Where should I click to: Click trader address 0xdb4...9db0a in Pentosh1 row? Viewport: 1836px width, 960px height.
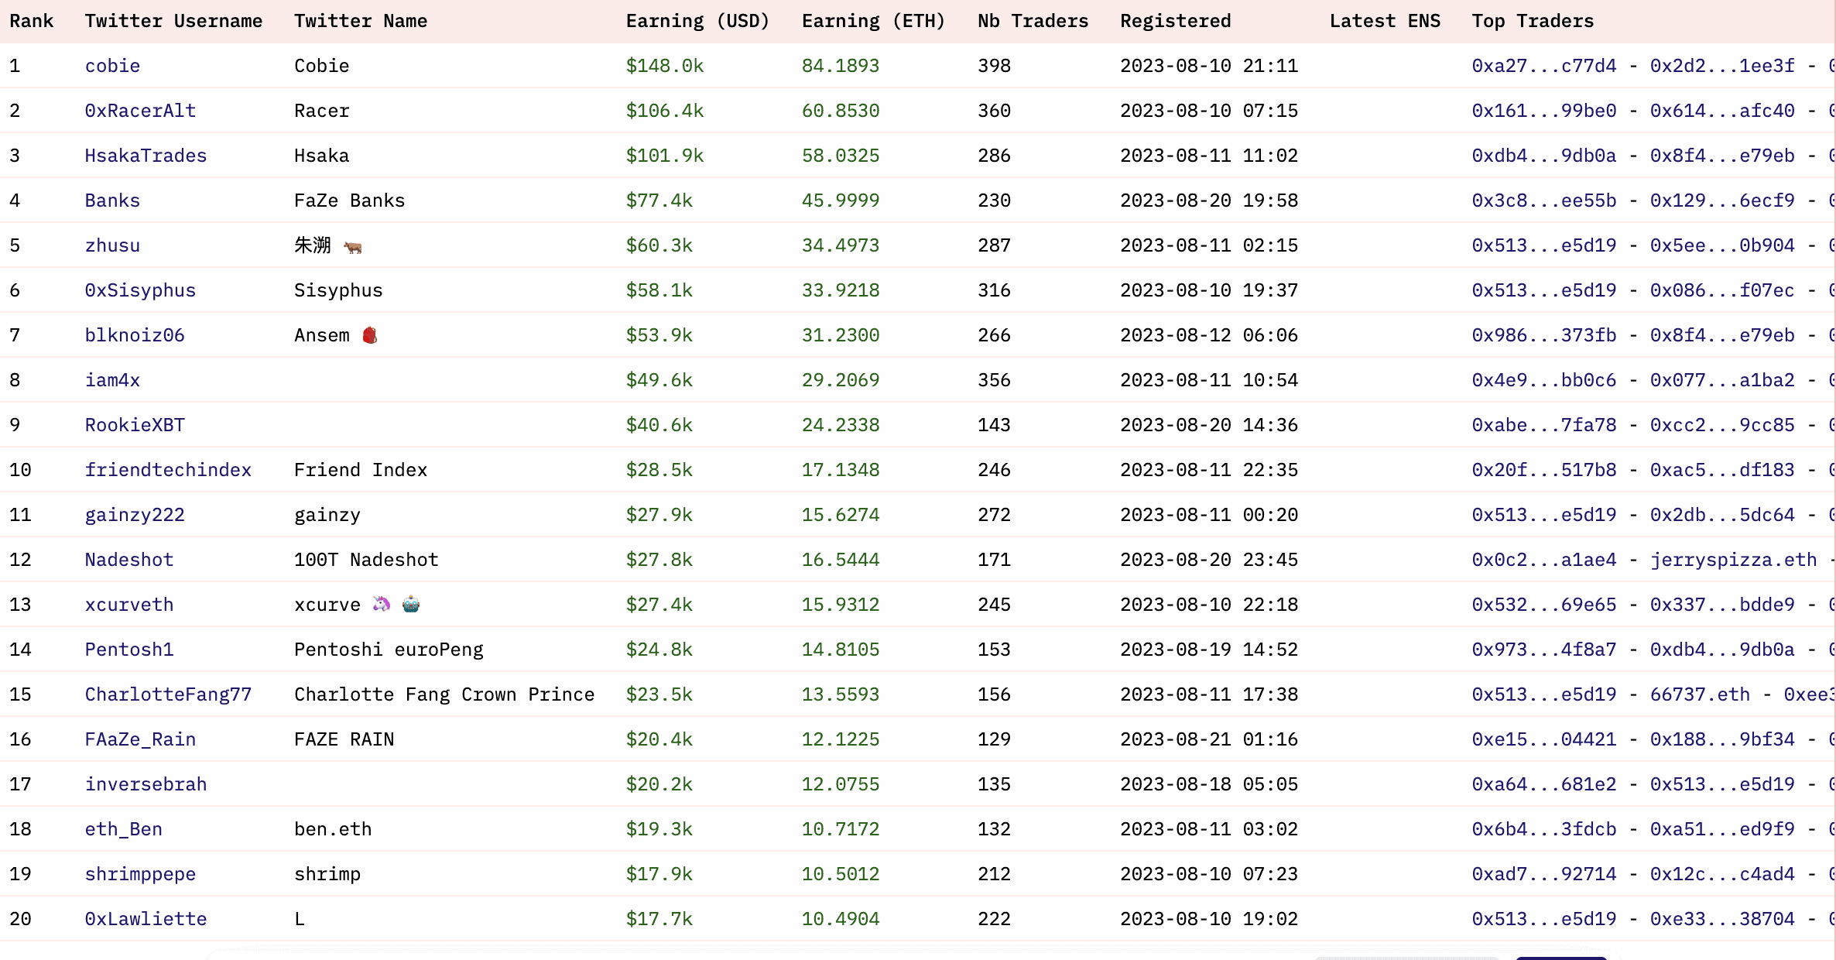point(1722,650)
